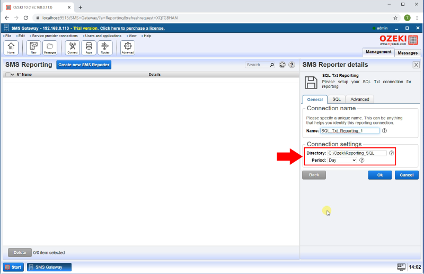The image size is (424, 274).
Task: Focus the Directory input field
Action: (357, 153)
